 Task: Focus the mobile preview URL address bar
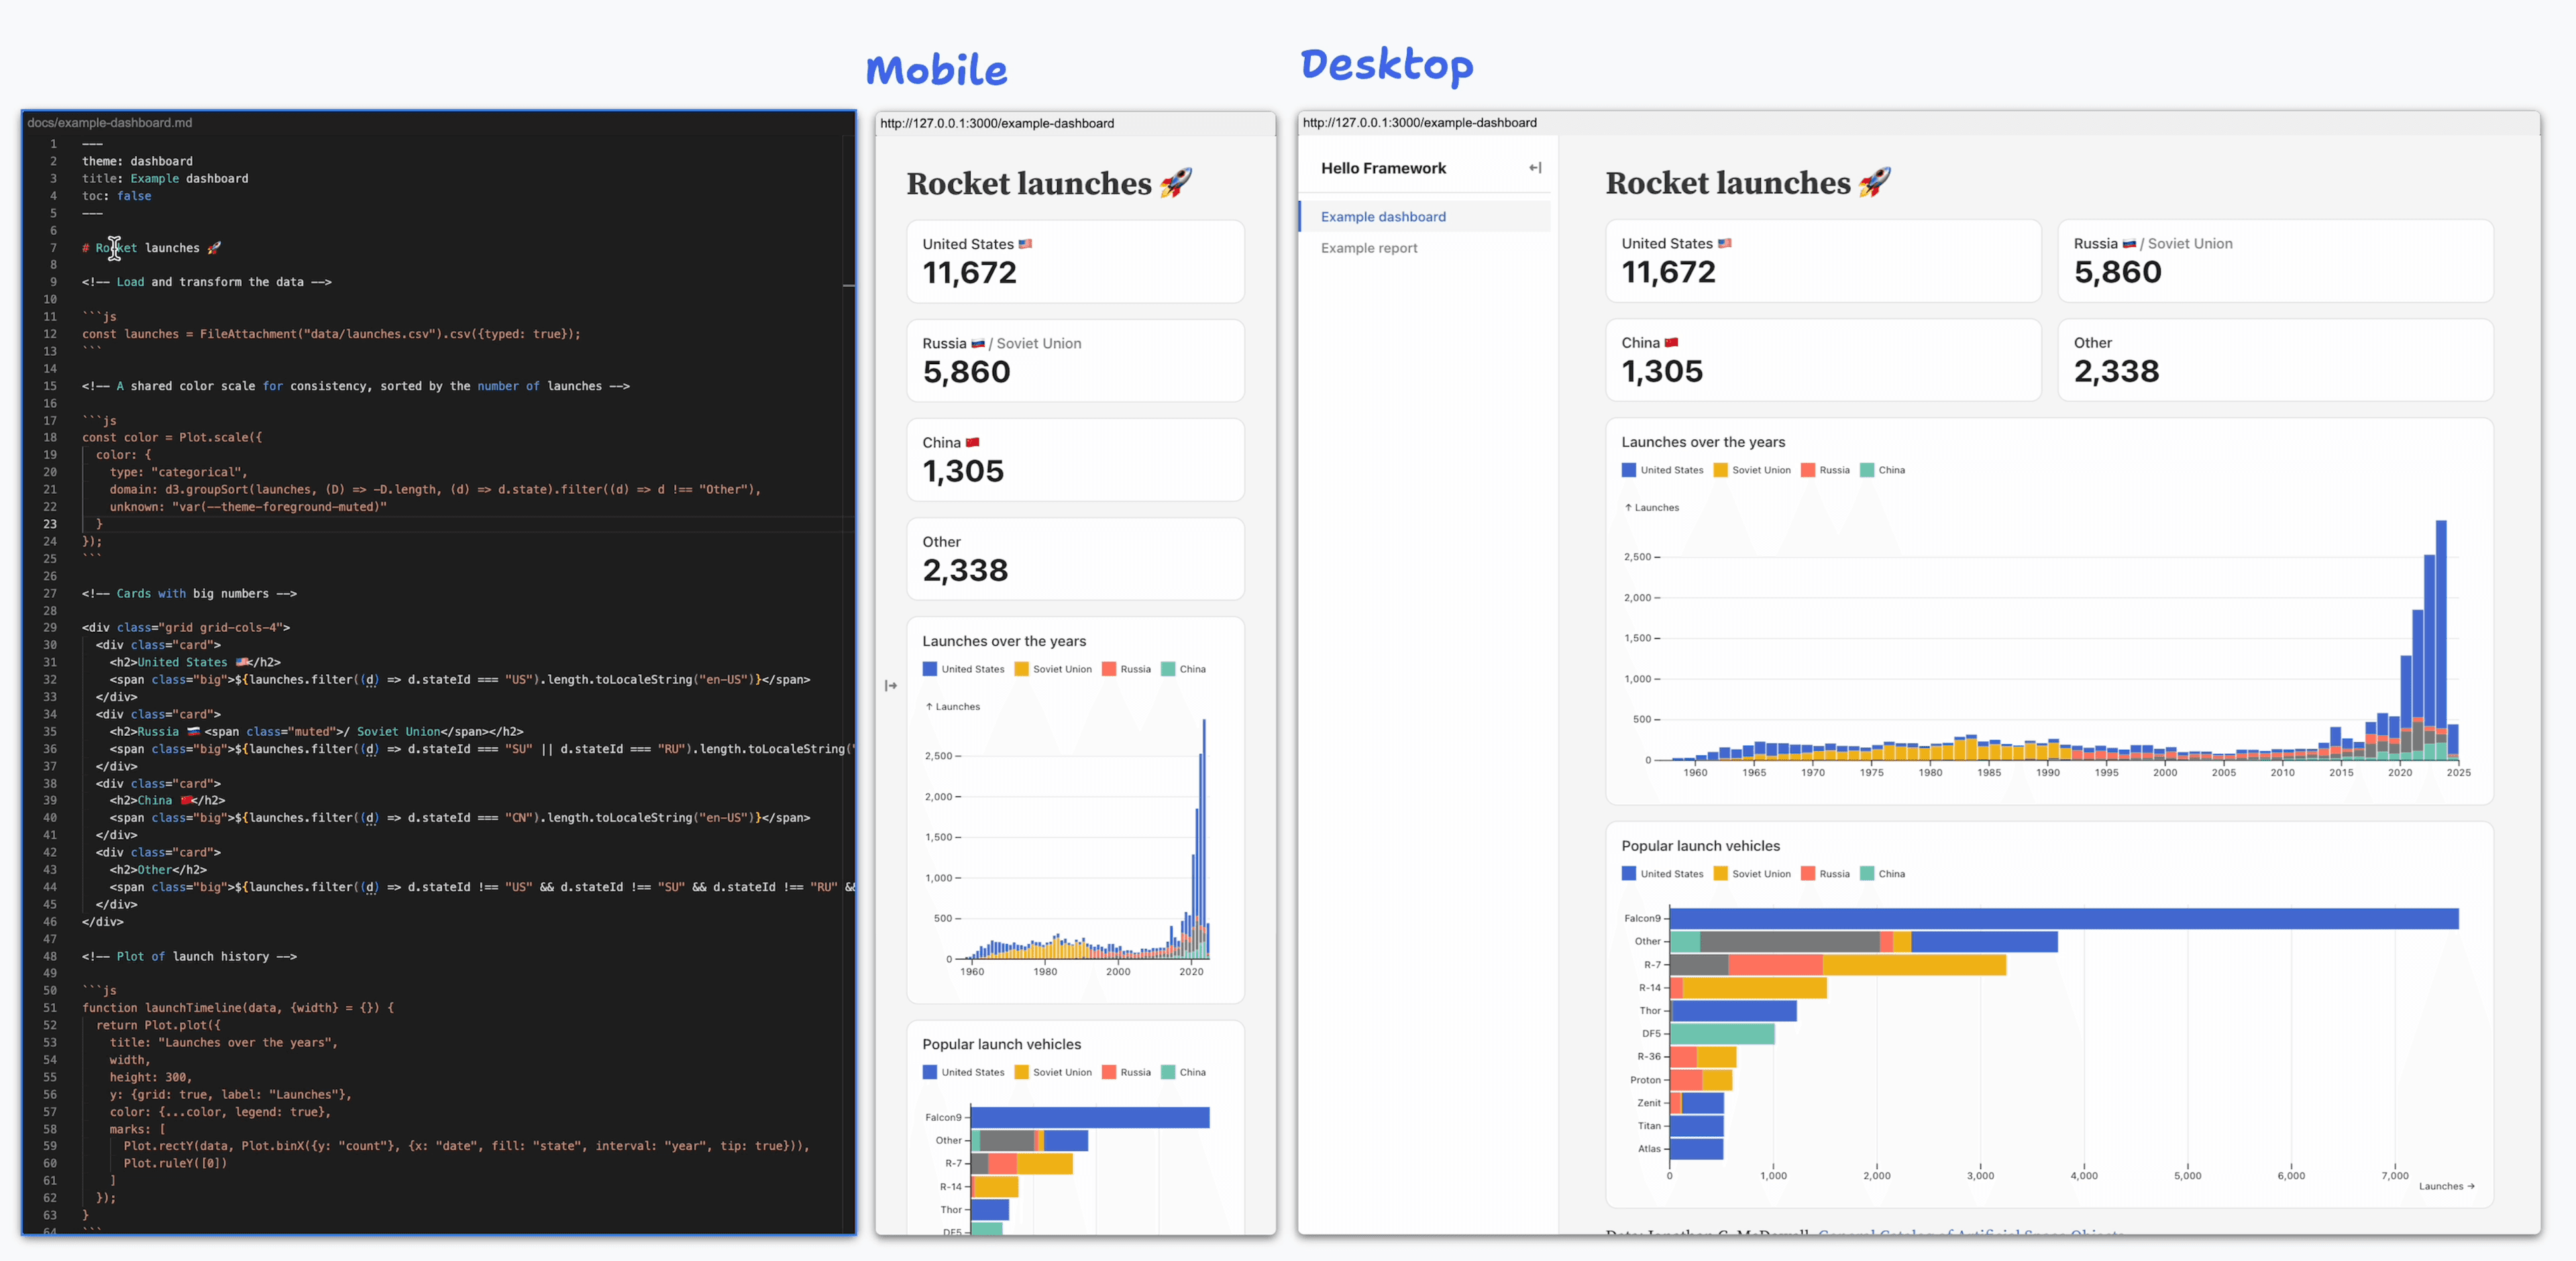(1075, 123)
